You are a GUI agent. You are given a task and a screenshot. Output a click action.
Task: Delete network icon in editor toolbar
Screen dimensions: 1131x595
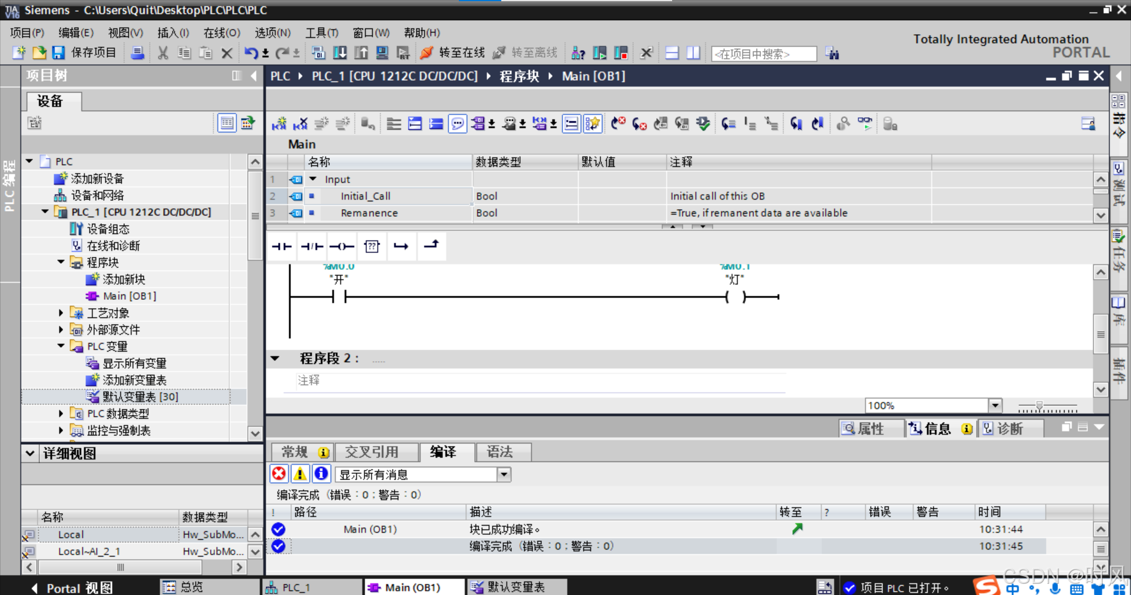tap(300, 124)
